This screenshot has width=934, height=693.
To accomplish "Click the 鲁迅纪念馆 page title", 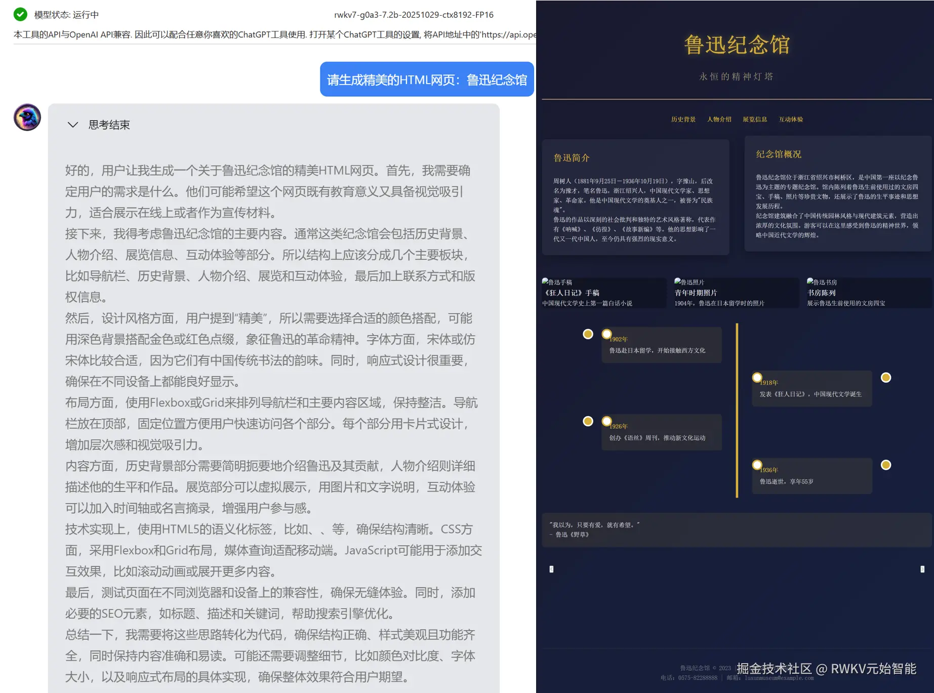I will (x=737, y=45).
